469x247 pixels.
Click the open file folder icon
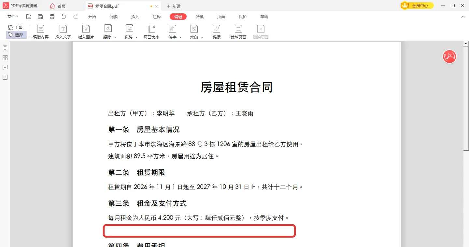click(x=29, y=17)
